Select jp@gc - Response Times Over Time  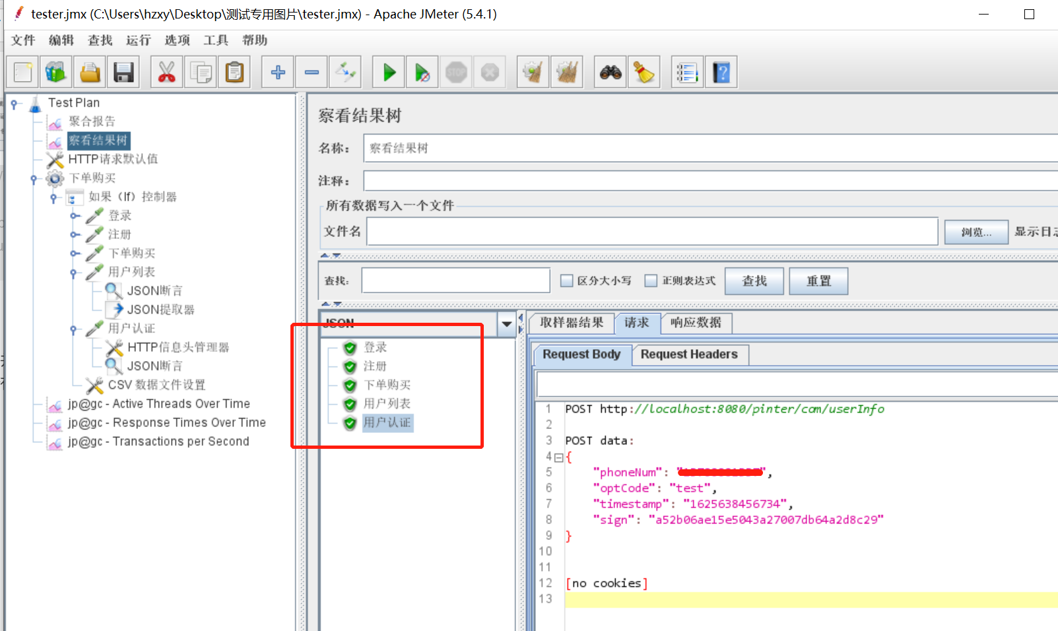[x=166, y=422]
